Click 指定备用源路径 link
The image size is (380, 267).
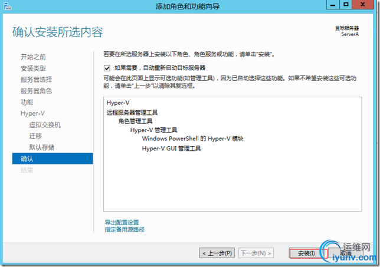coord(125,229)
